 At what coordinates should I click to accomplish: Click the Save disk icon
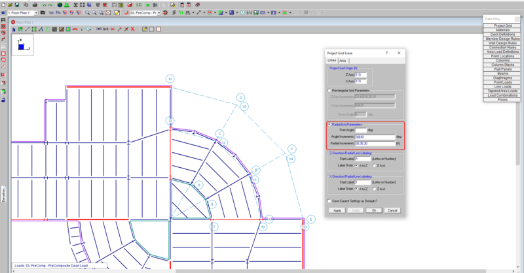18,5
